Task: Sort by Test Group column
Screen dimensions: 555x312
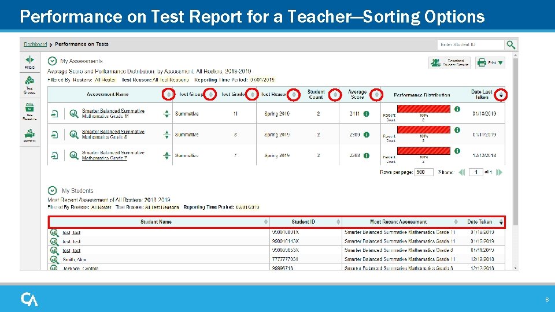Action: [x=210, y=94]
